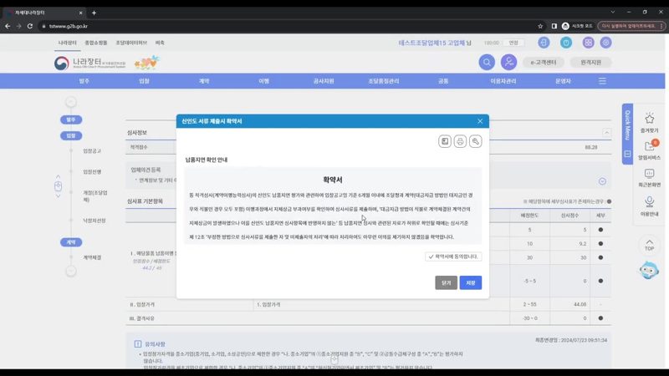This screenshot has width=669, height=376.
Task: Select 입찰진행 in the process sidebar
Action: pyautogui.click(x=92, y=172)
